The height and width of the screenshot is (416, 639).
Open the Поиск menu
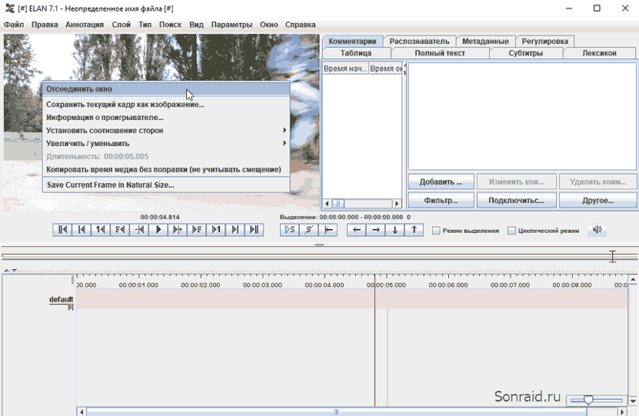pyautogui.click(x=170, y=25)
